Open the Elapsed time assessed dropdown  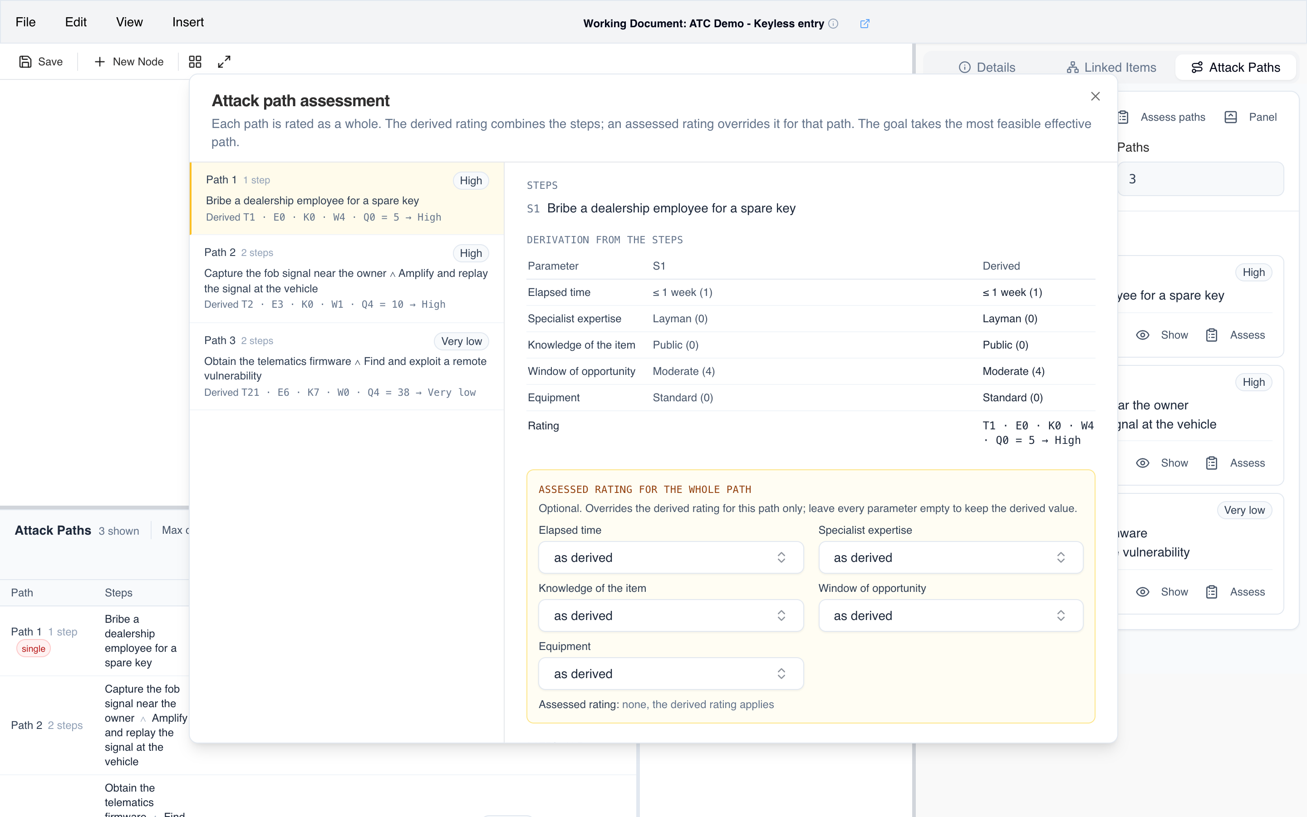(671, 557)
